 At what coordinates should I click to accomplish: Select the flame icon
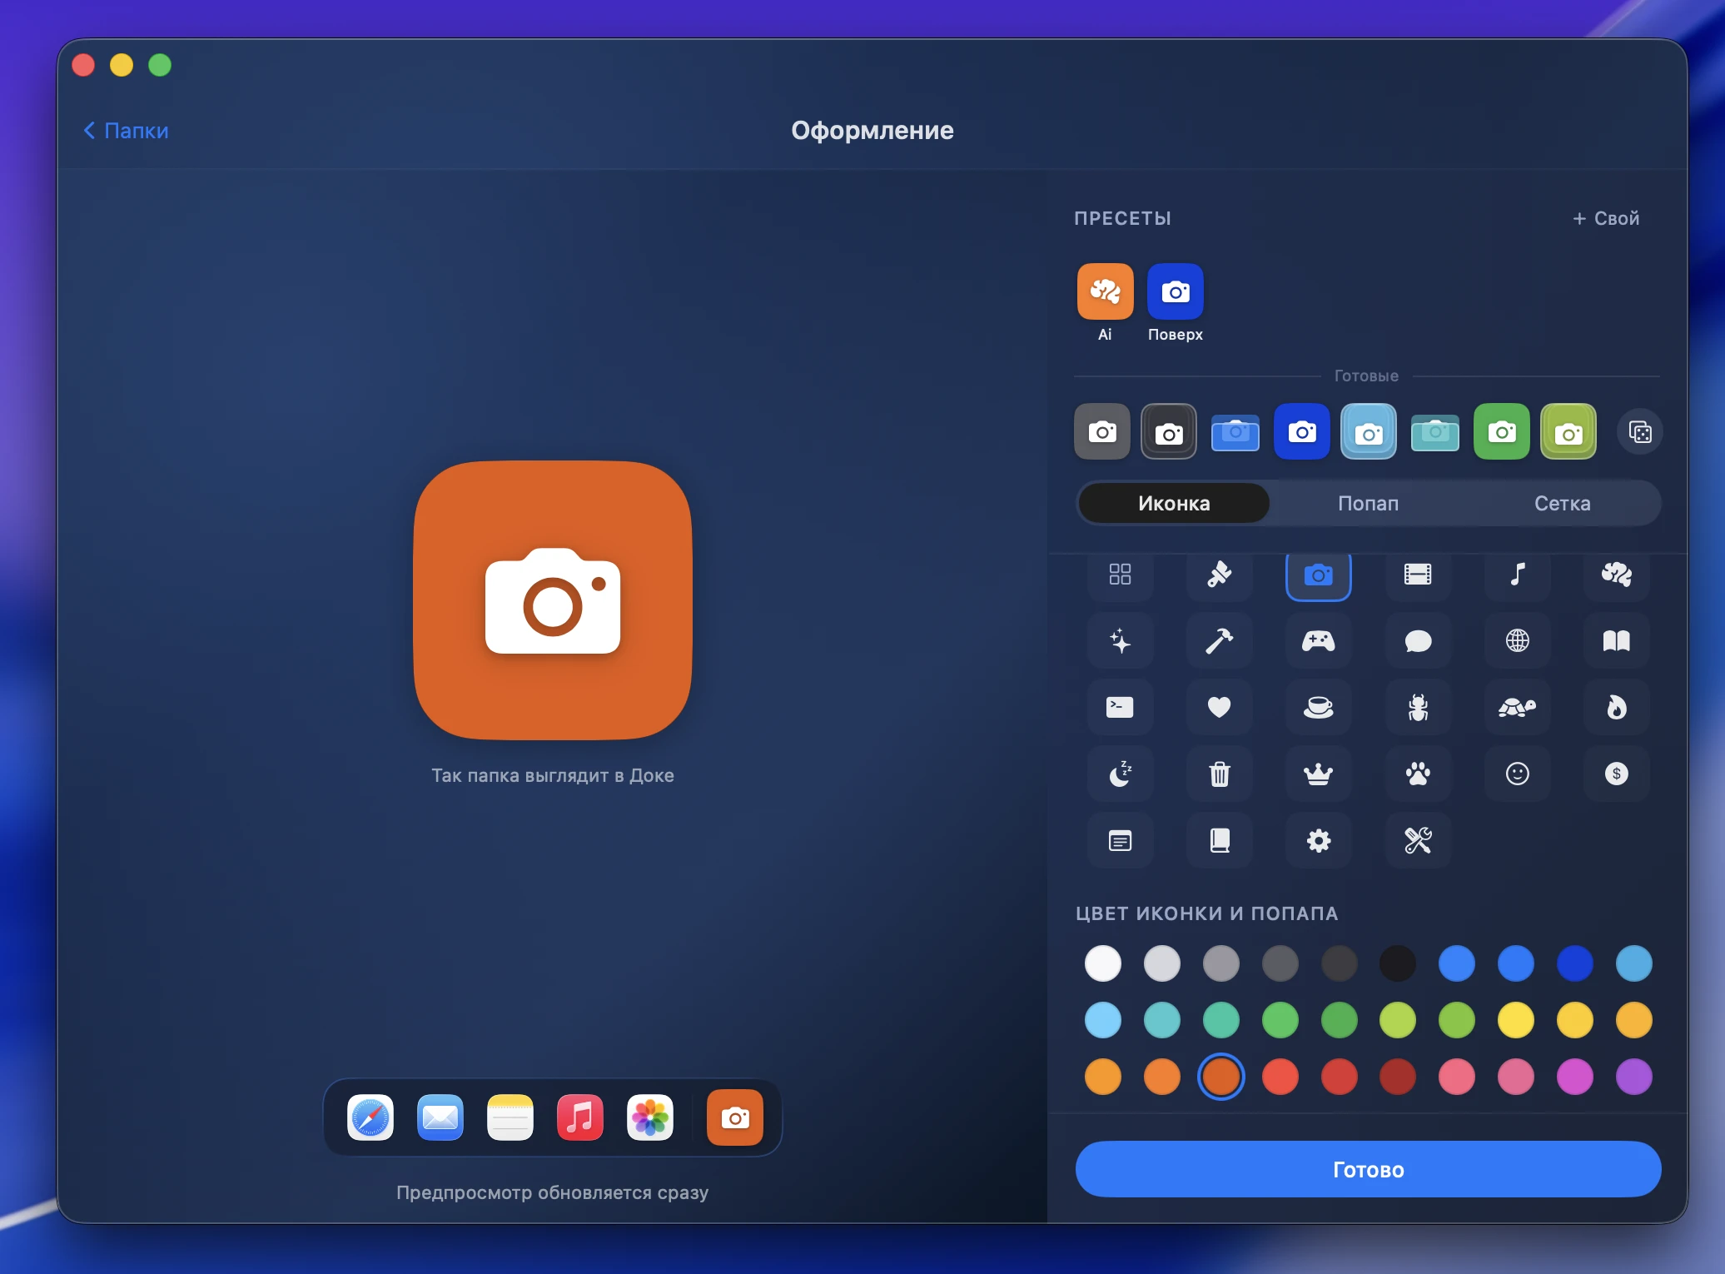point(1617,707)
